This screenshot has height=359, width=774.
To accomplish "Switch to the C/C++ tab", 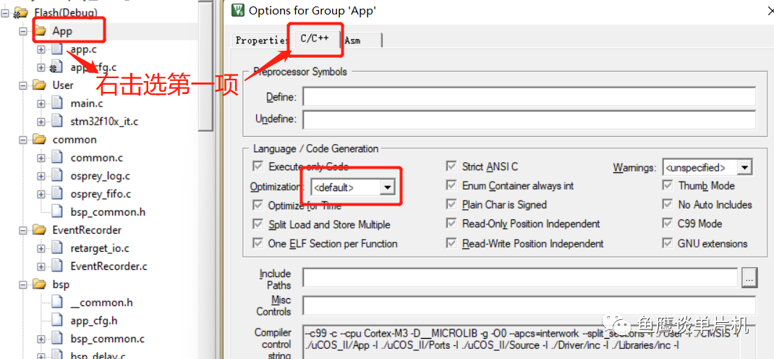I will [x=315, y=38].
